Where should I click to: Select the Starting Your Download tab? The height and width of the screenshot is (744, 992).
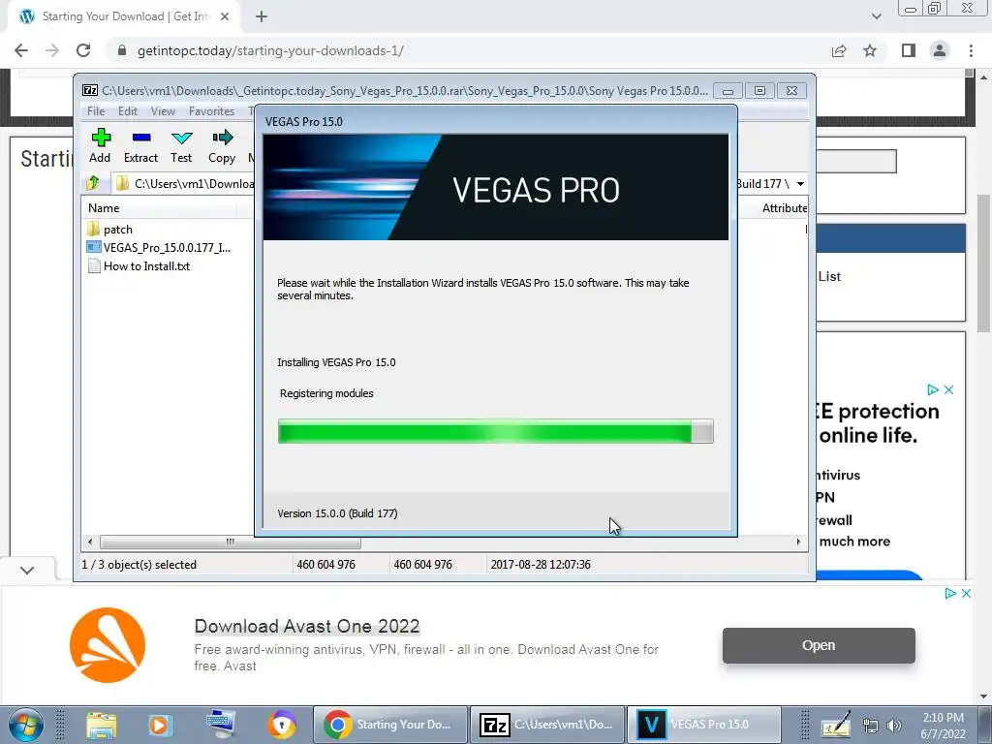pyautogui.click(x=124, y=16)
